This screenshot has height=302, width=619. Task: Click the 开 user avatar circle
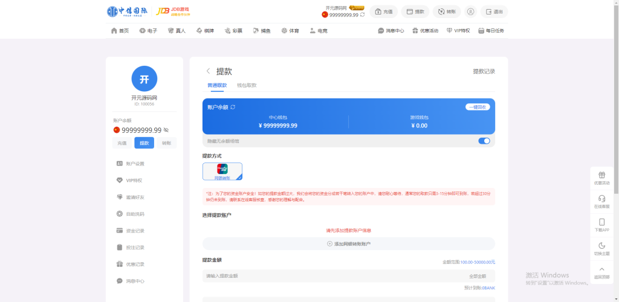click(144, 79)
